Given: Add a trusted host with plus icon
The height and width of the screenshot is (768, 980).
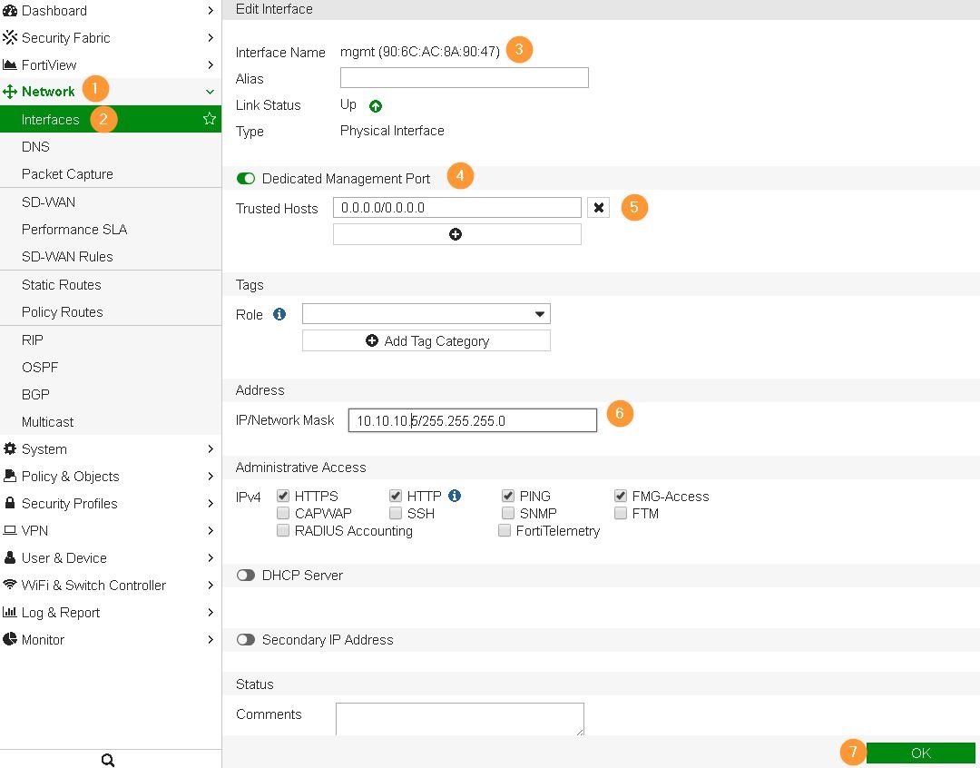Looking at the screenshot, I should pyautogui.click(x=456, y=234).
